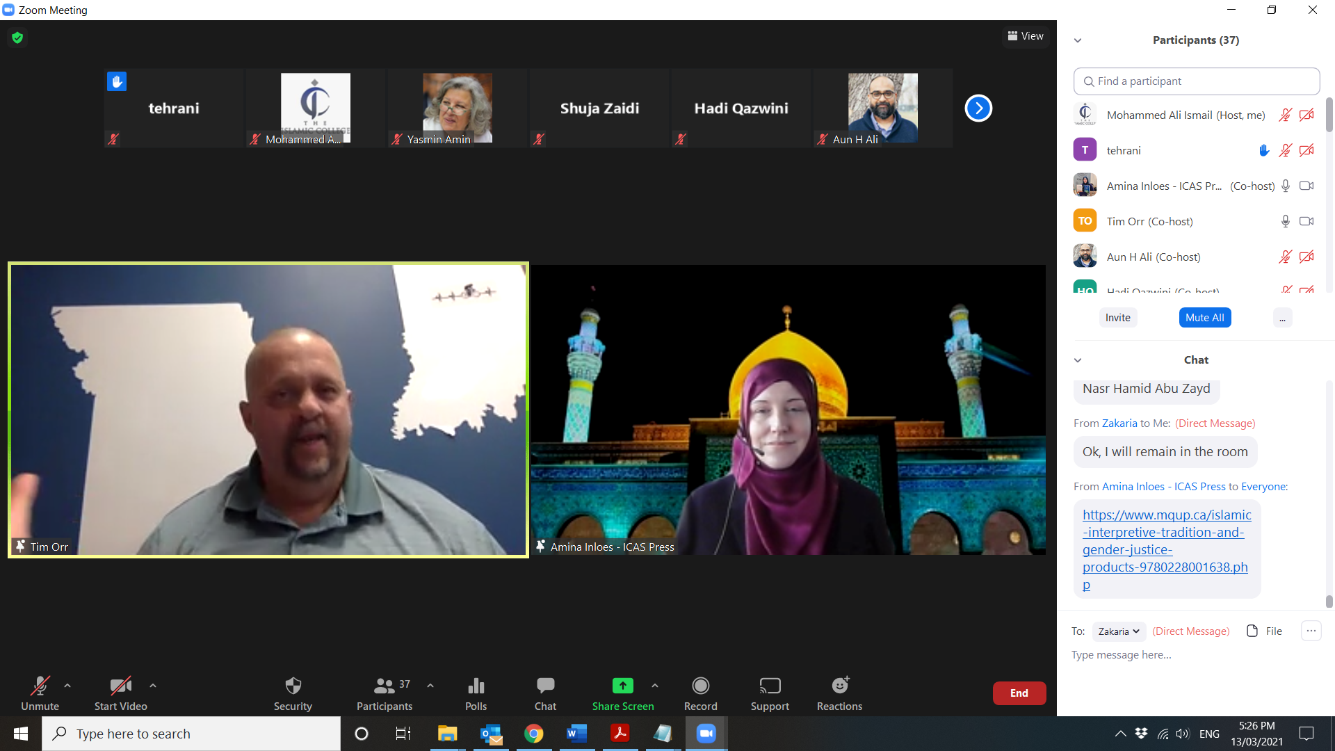Expand video options arrow next to Start Video

click(x=153, y=686)
